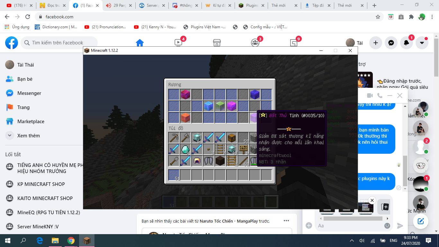Close the chat window
This screenshot has width=439, height=247.
coord(400,96)
